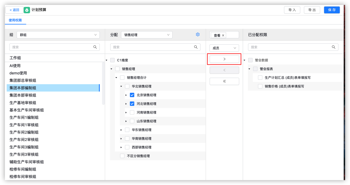Screen dimensions: 350x185
Task: Expand the 华东销售经理 tree node
Action: pos(121,130)
